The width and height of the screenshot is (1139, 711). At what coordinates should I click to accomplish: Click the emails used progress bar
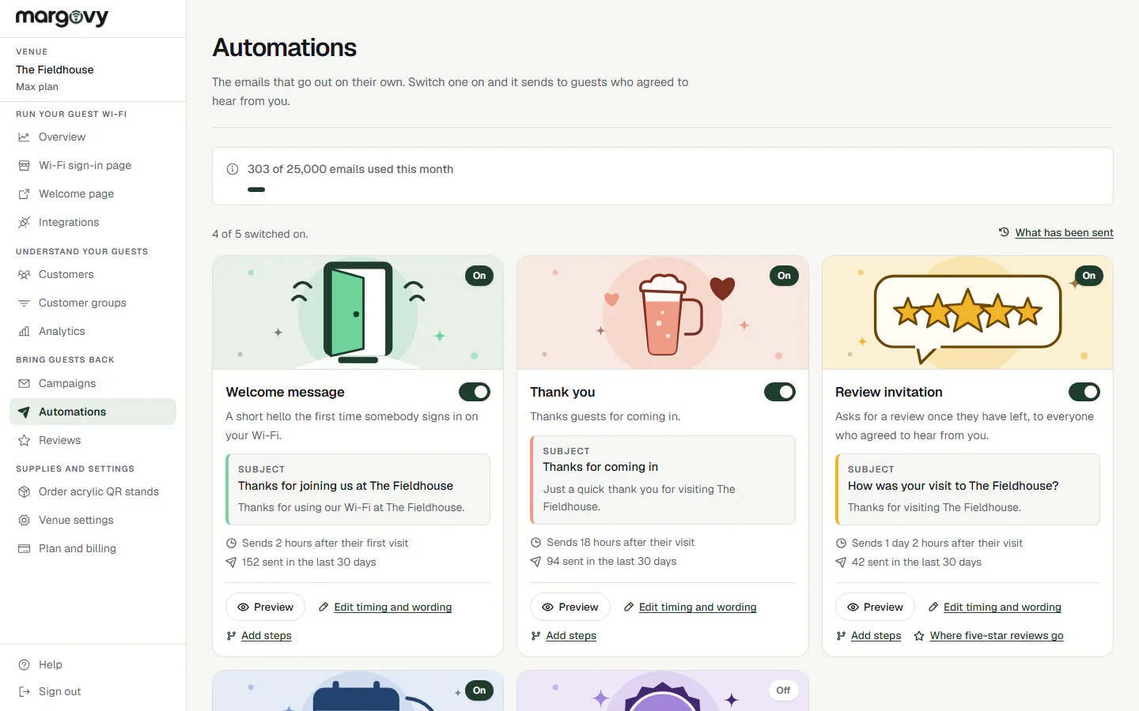[256, 190]
